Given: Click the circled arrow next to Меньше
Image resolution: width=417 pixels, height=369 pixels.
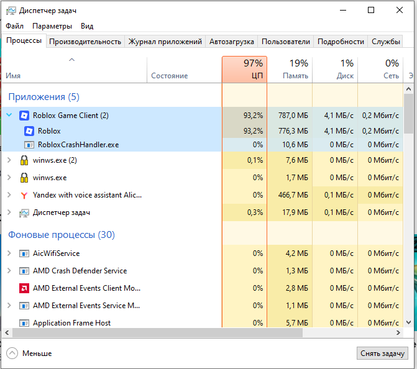Looking at the screenshot, I should pos(12,353).
